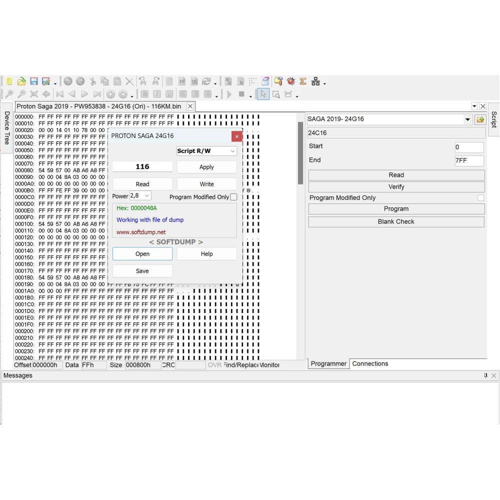The width and height of the screenshot is (500, 500).
Task: Open dropdown arrow after the measure tool icon
Action: [297, 96]
